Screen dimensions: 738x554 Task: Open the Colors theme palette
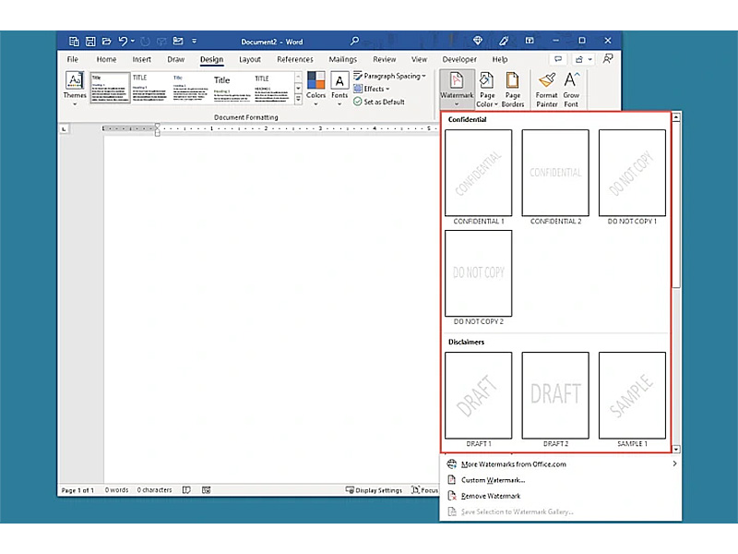pyautogui.click(x=315, y=88)
